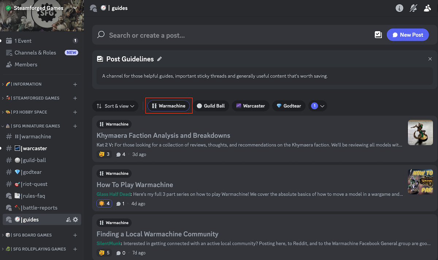The height and width of the screenshot is (260, 438).
Task: Click the reaction with 4 on How To Play
Action: pyautogui.click(x=104, y=203)
